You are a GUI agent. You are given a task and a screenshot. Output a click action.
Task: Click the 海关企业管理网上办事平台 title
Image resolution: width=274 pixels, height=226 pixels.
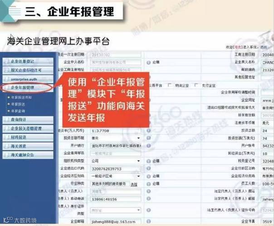click(x=59, y=41)
